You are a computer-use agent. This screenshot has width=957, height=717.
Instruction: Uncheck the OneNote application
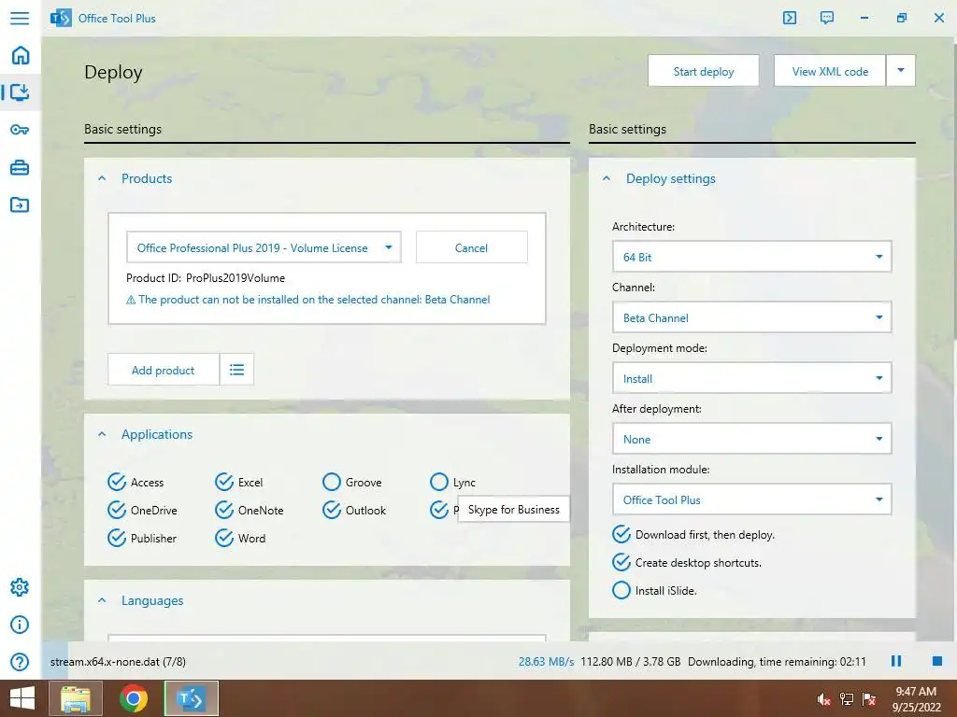pos(224,510)
